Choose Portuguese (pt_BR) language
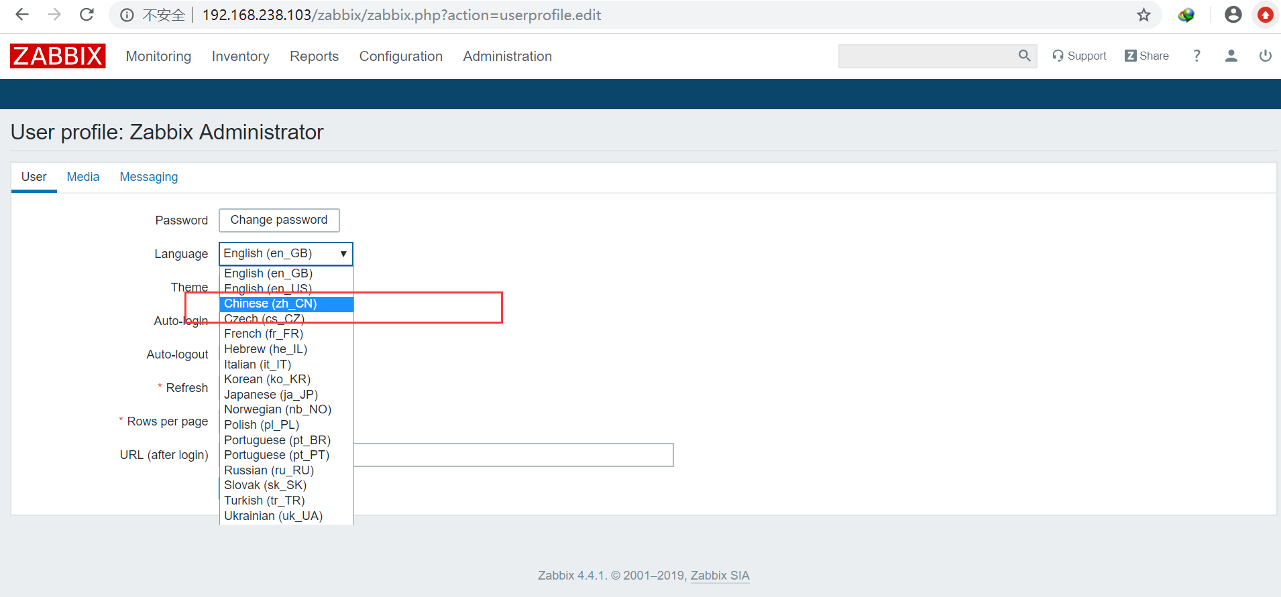This screenshot has height=597, width=1281. (x=286, y=440)
